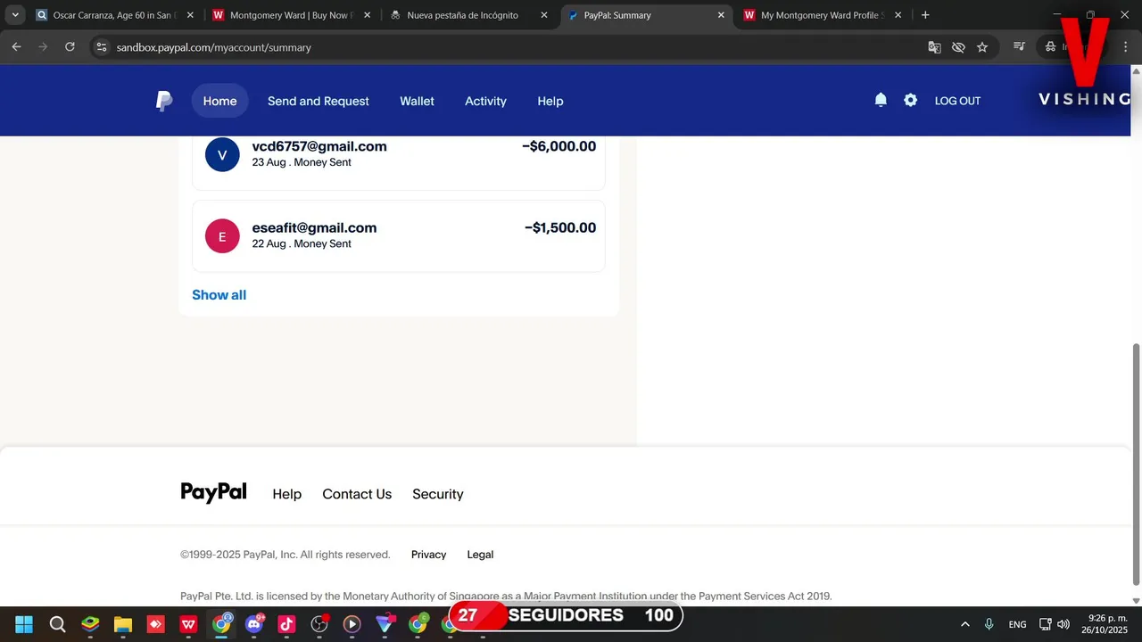Click the Show all transactions link
The image size is (1142, 642).
click(x=219, y=295)
